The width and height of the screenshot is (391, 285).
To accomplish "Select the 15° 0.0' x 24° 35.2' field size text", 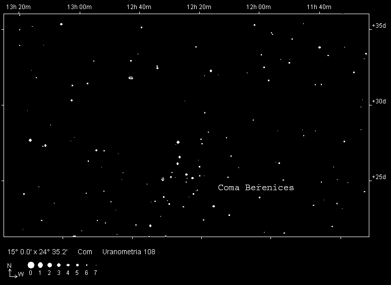I will coord(37,252).
